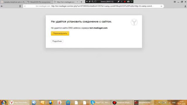Switch to the скачать morphvox pro tab

pyautogui.click(x=13, y=2)
